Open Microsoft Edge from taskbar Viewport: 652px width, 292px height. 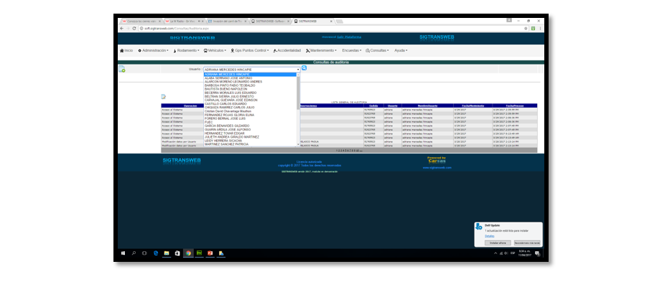(x=156, y=253)
